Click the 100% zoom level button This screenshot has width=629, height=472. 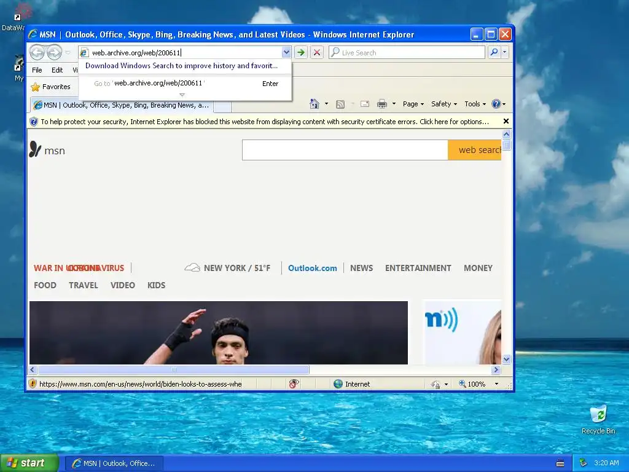coord(472,384)
